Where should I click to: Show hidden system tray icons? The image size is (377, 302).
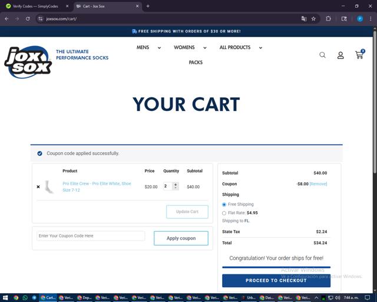(x=316, y=298)
